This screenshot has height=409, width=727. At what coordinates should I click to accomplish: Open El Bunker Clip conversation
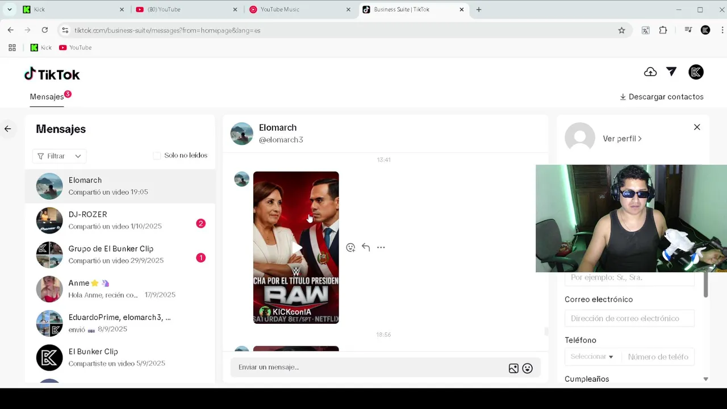coord(120,357)
